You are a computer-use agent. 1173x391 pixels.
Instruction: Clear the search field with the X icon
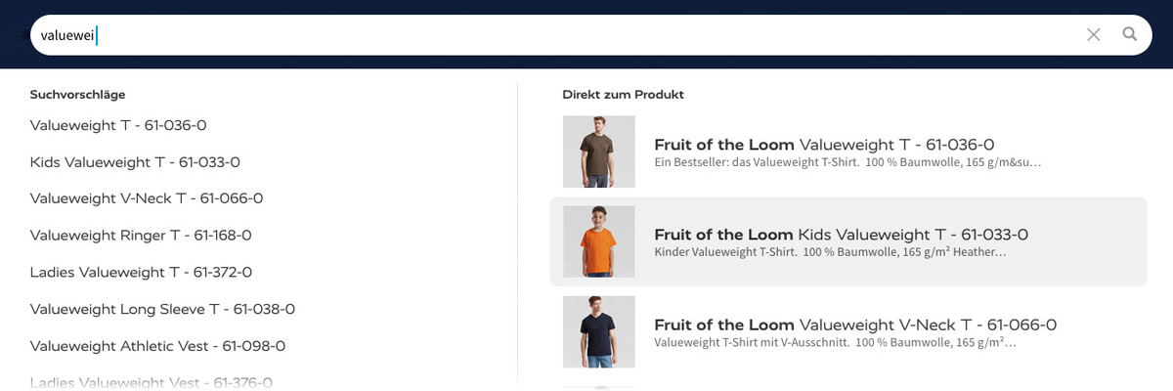tap(1094, 35)
